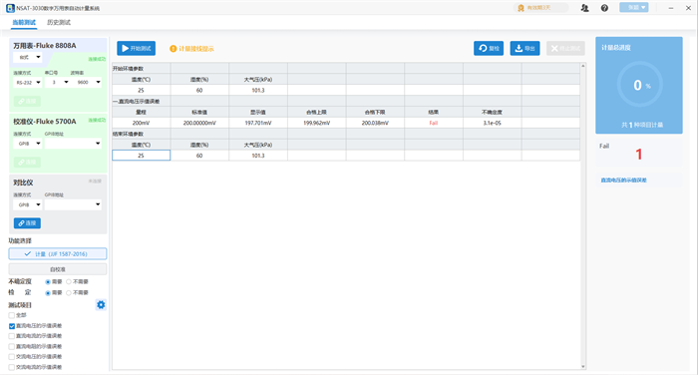Minimize the NSAT-3030 window

coord(671,8)
